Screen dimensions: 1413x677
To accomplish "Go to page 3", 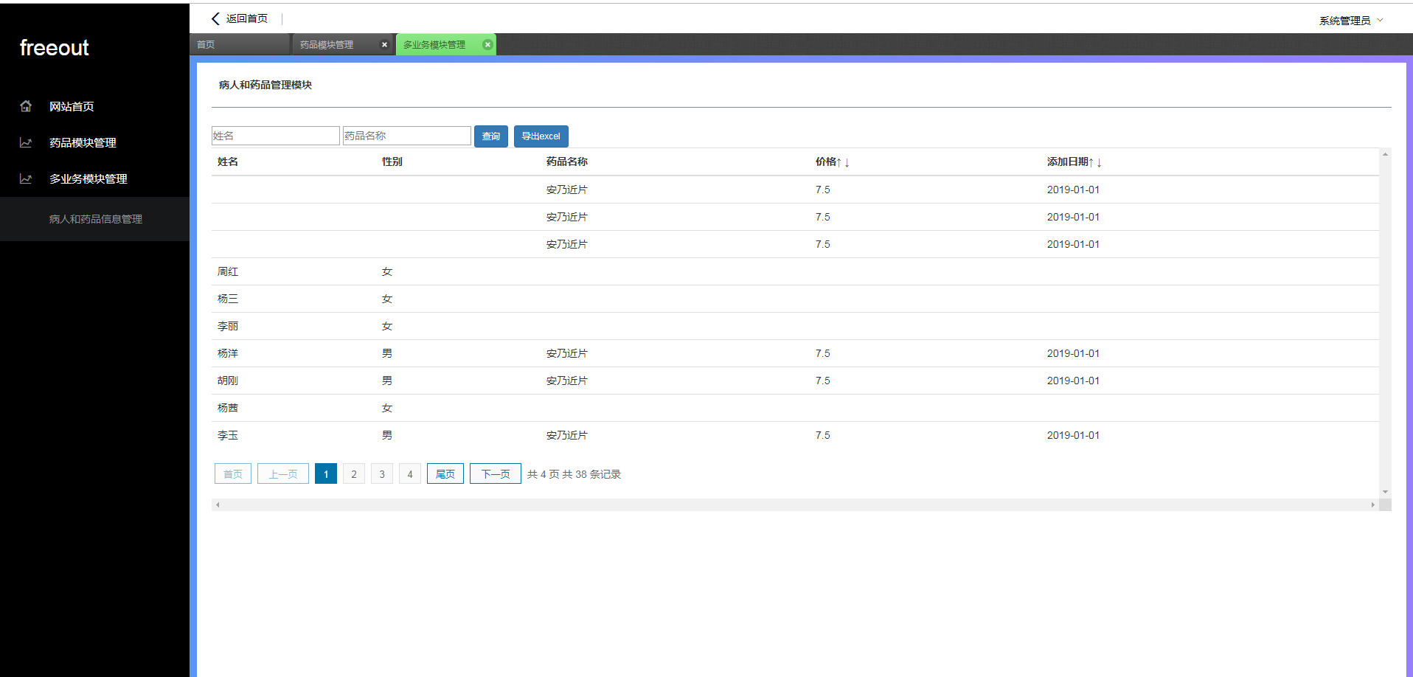I will pos(382,473).
